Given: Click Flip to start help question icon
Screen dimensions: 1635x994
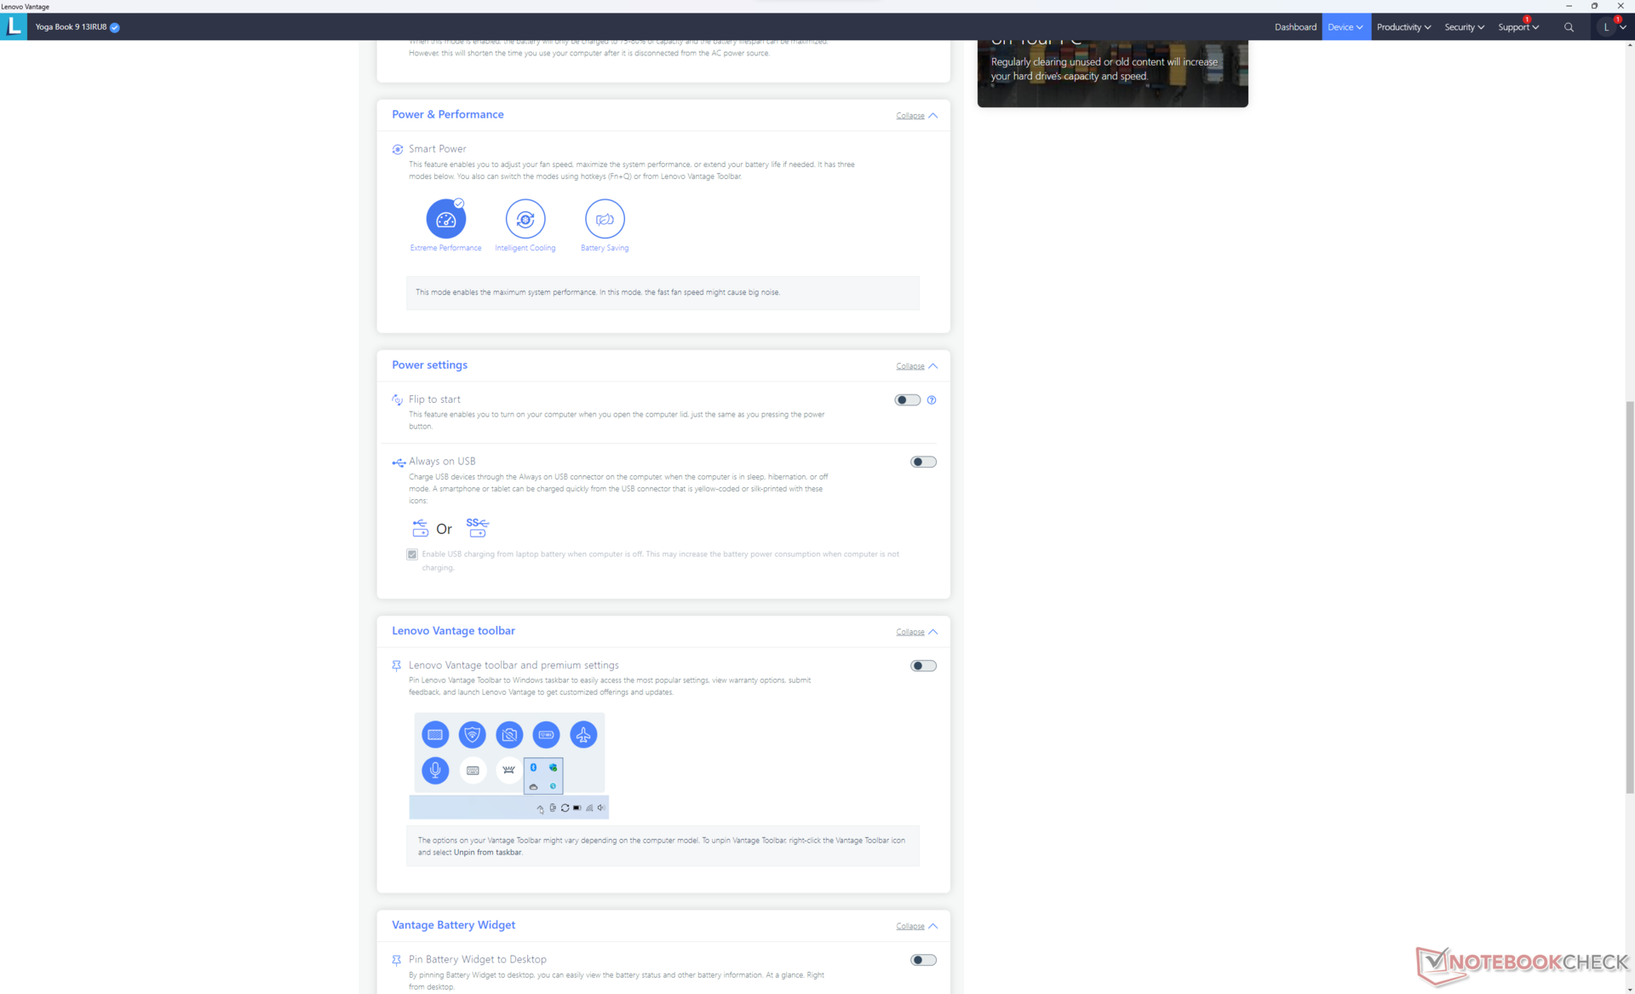Looking at the screenshot, I should [932, 399].
